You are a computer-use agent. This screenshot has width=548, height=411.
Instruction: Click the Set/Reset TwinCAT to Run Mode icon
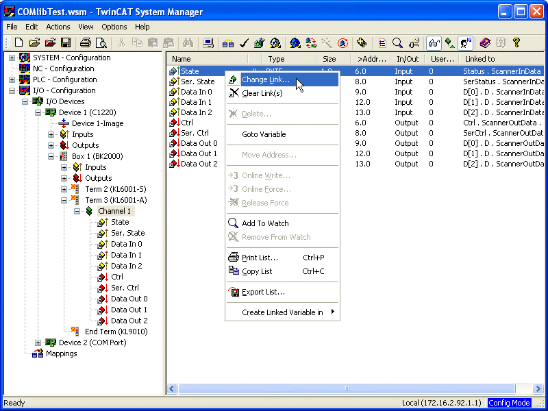click(275, 43)
